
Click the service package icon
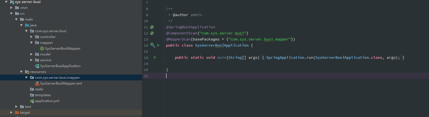[x=37, y=60]
